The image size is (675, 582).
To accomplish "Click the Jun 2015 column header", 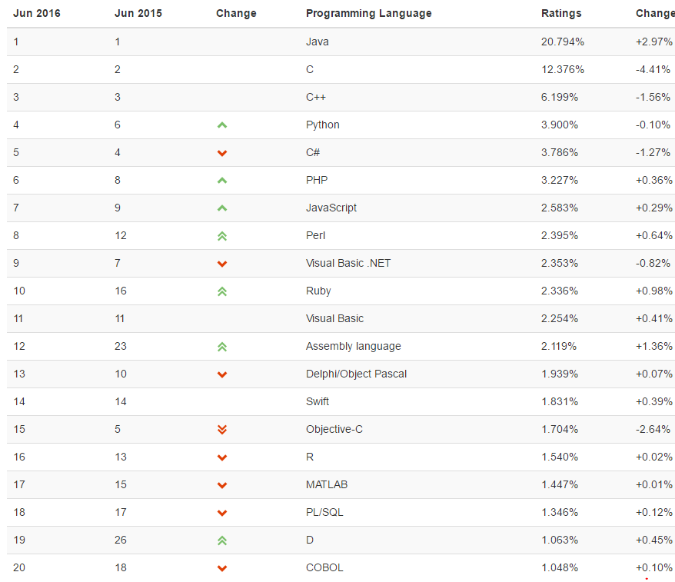I will click(138, 13).
